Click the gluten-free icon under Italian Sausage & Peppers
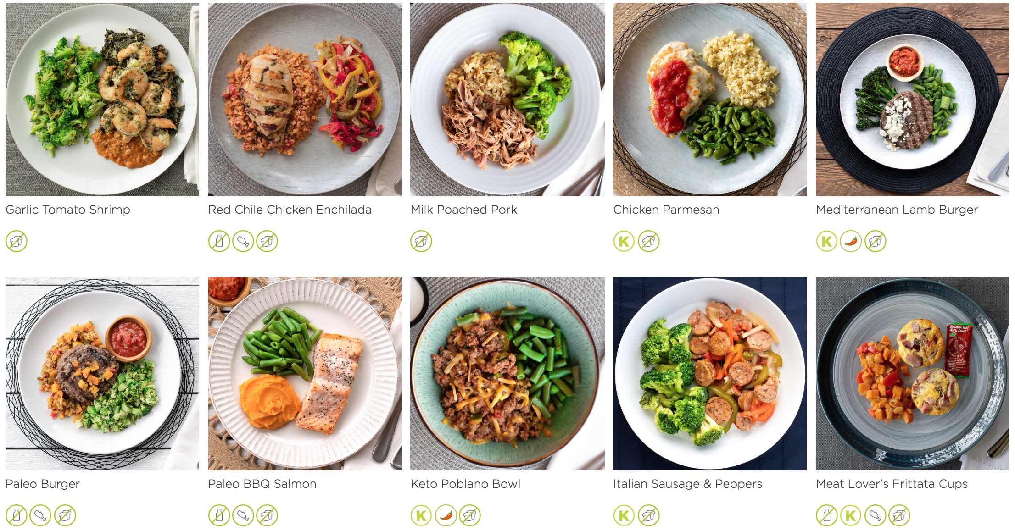 [649, 515]
